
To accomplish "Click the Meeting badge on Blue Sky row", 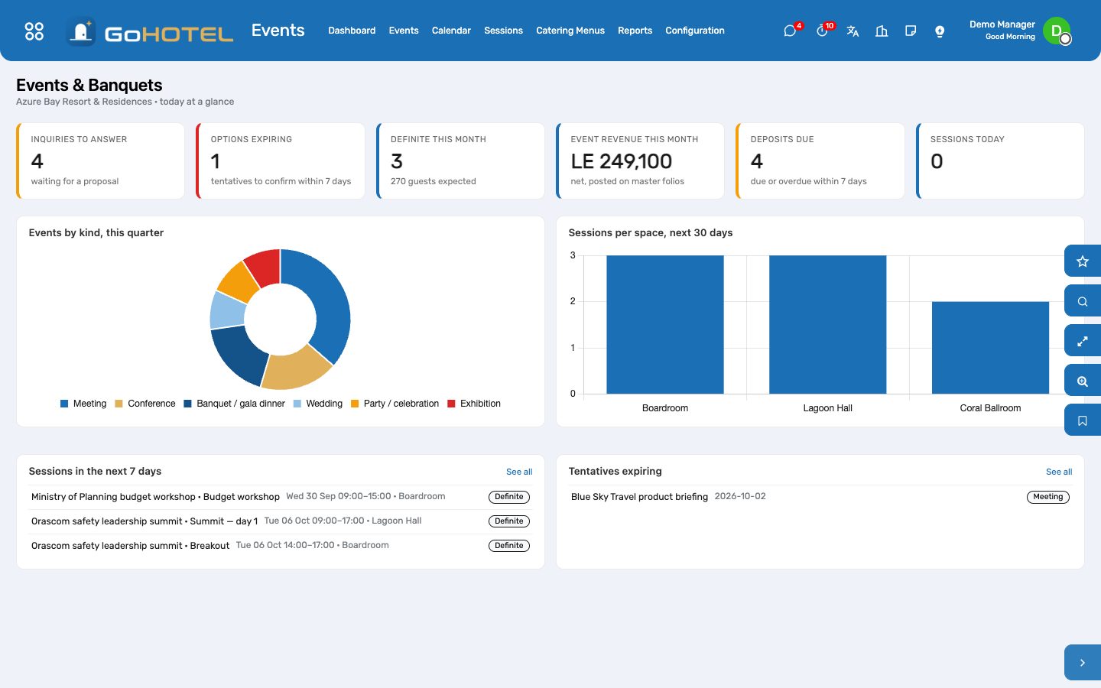I will click(1048, 497).
